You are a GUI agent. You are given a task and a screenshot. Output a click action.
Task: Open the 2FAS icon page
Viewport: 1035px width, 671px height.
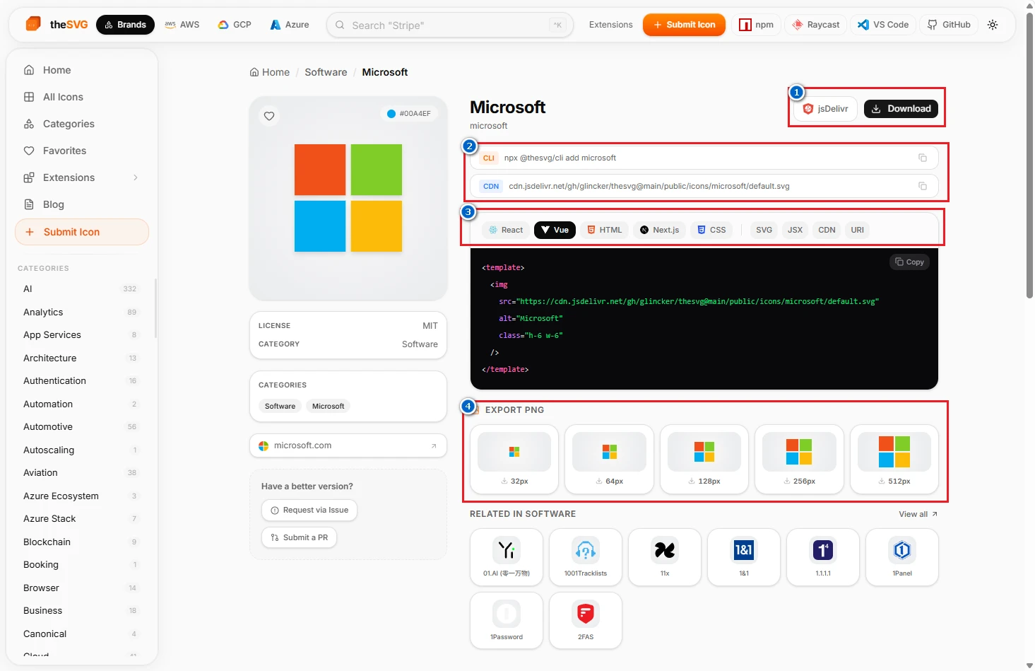[x=586, y=620]
